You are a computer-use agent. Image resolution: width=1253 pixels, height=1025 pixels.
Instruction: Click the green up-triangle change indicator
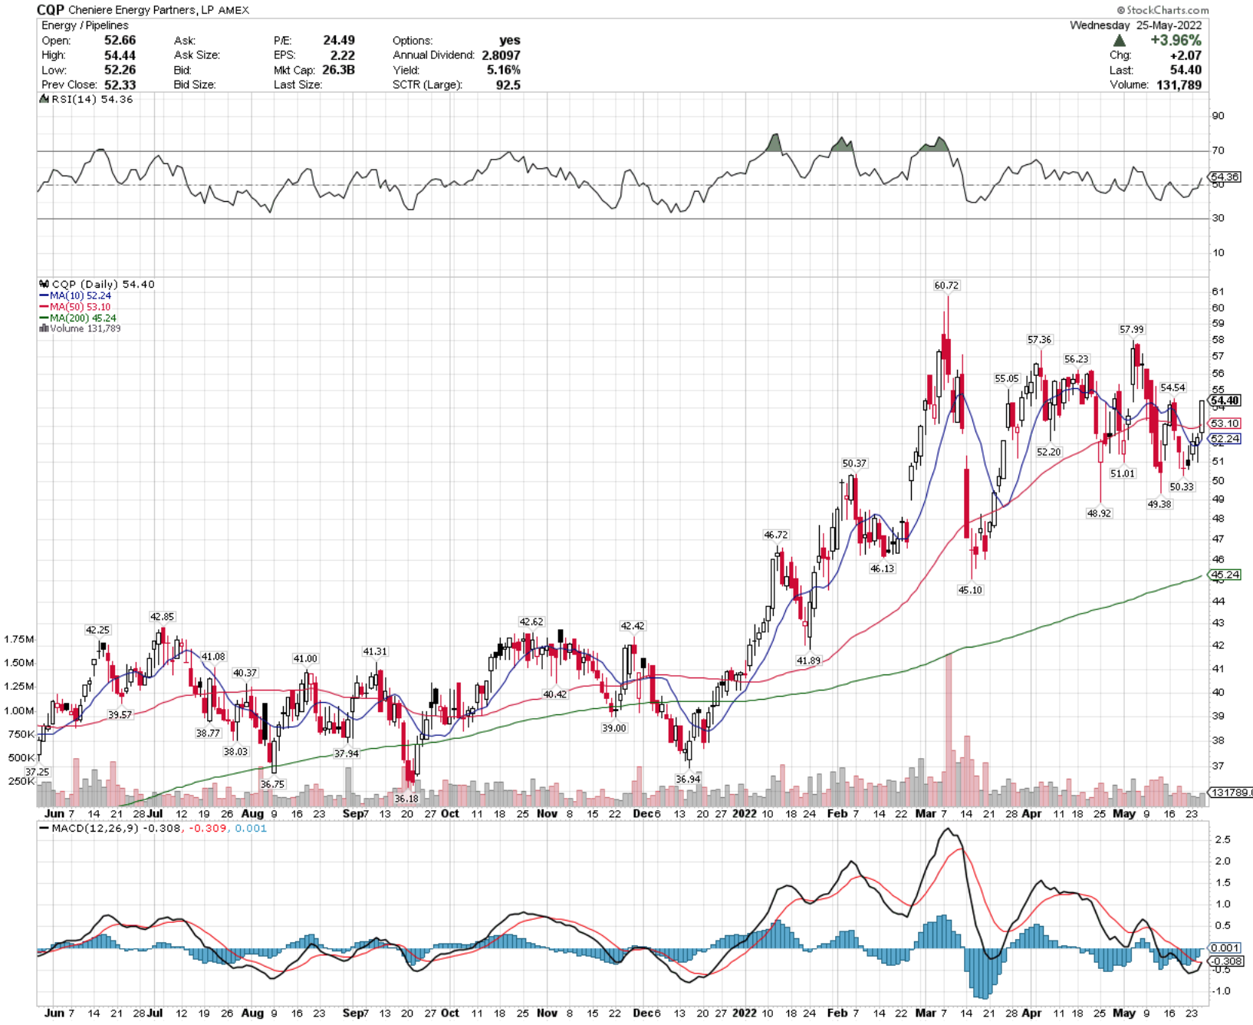1120,41
